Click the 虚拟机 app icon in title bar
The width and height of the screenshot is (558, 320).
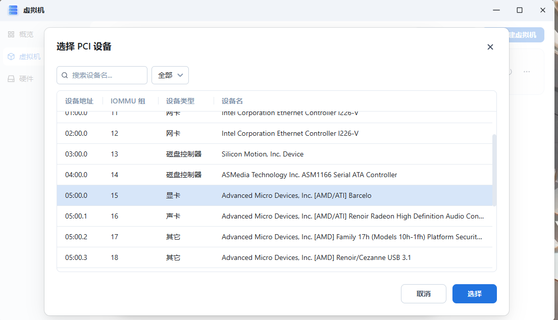(x=13, y=10)
